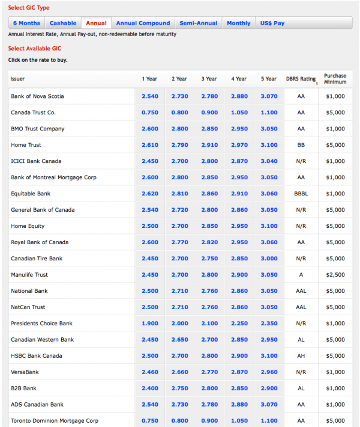
Task: Choose Canadian Tire Bank 5 Year rate 3.000
Action: 269,259
